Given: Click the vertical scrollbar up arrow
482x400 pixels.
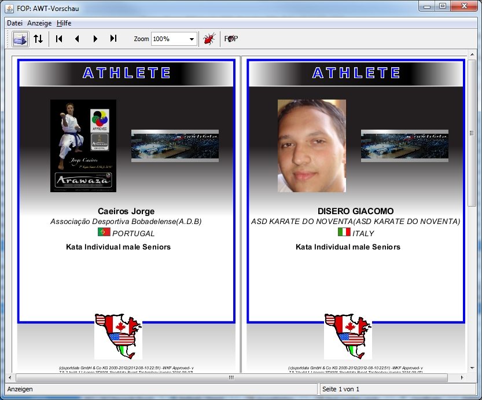Looking at the screenshot, I should (472, 54).
